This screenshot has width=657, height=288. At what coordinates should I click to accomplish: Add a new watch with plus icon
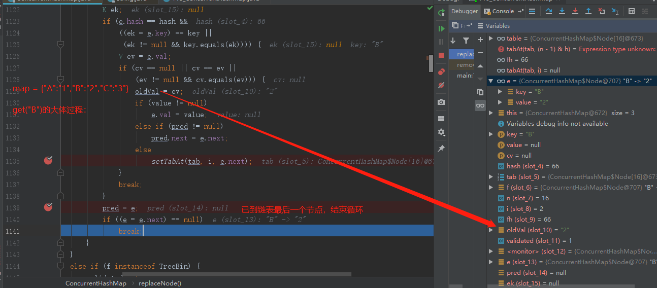tap(480, 40)
